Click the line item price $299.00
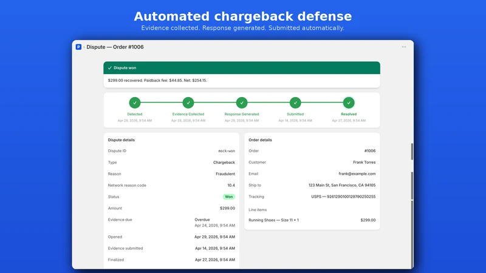The width and height of the screenshot is (486, 273). 368,220
